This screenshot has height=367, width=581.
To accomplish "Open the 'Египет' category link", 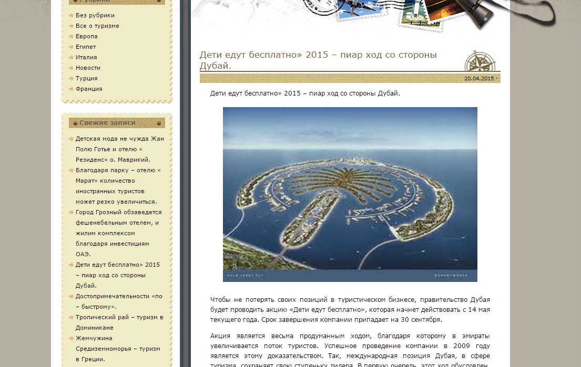I will pos(86,47).
